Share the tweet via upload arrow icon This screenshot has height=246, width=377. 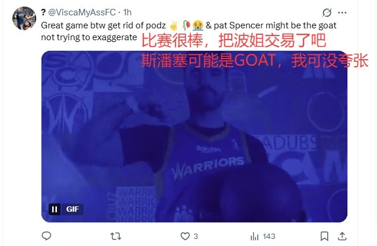pyautogui.click(x=342, y=236)
